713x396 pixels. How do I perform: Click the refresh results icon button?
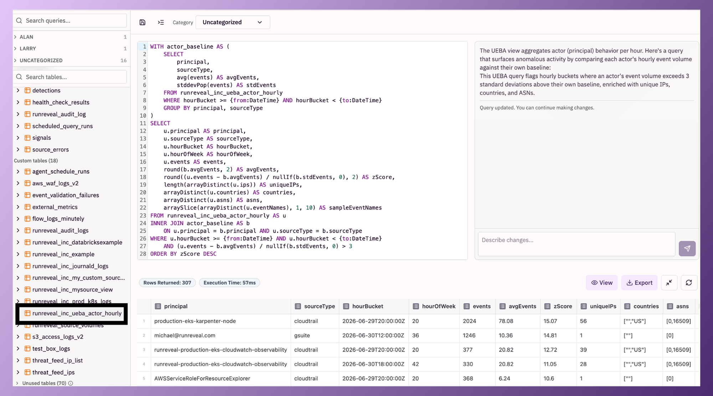pyautogui.click(x=689, y=283)
